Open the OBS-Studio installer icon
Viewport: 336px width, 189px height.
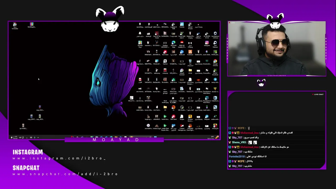[x=182, y=108]
